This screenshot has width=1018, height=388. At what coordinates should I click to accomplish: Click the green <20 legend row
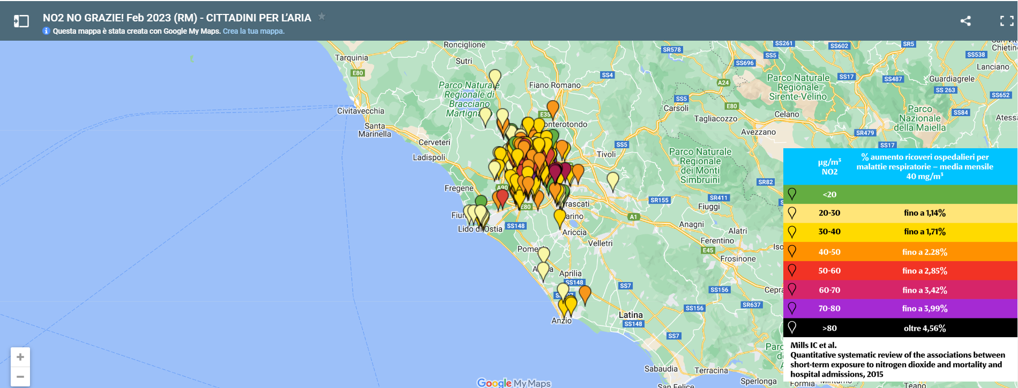[900, 194]
